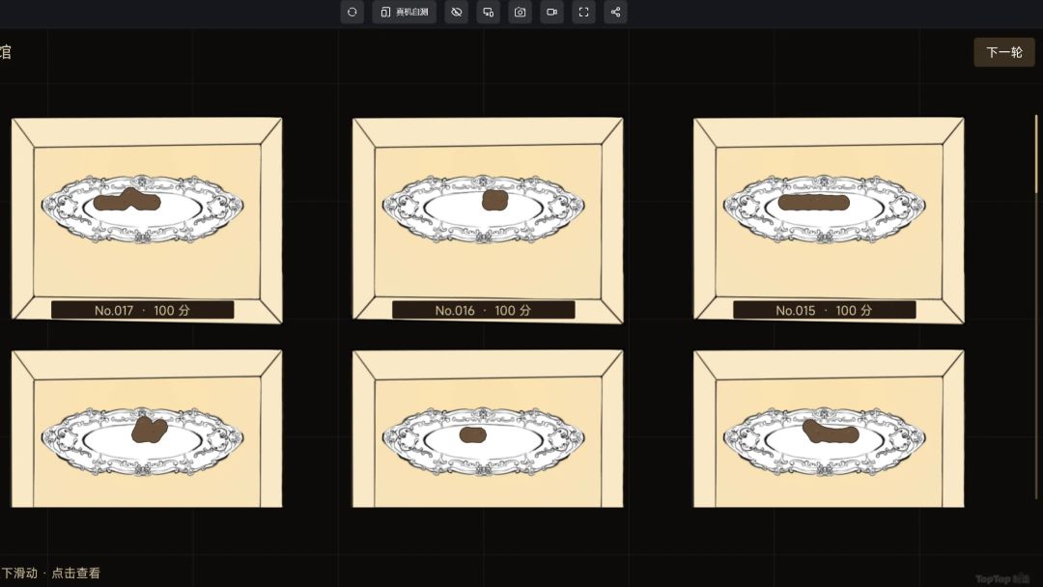The image size is (1043, 587).
Task: Open the 真机自测 device test button
Action: [x=404, y=12]
